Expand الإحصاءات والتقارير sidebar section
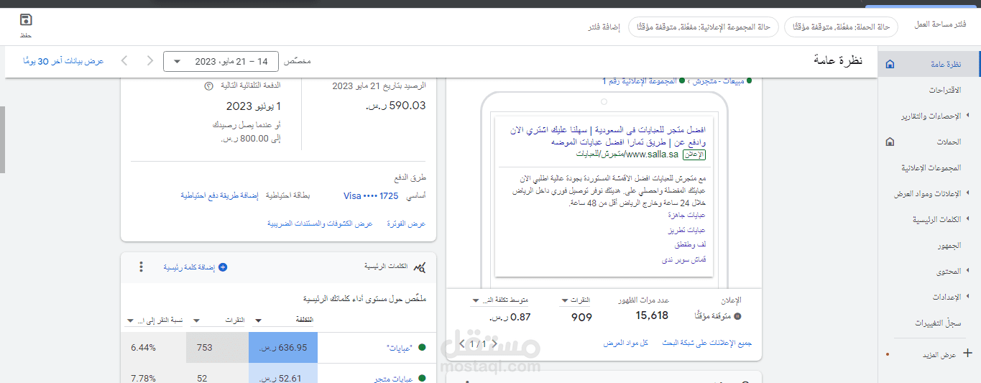 967,116
